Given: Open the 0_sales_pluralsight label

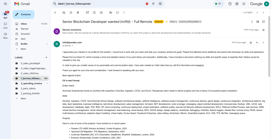Looking at the screenshot, I should [31, 63].
